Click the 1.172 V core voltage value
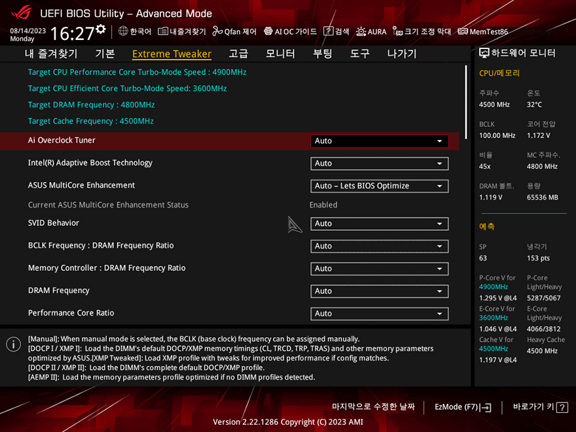 [539, 135]
